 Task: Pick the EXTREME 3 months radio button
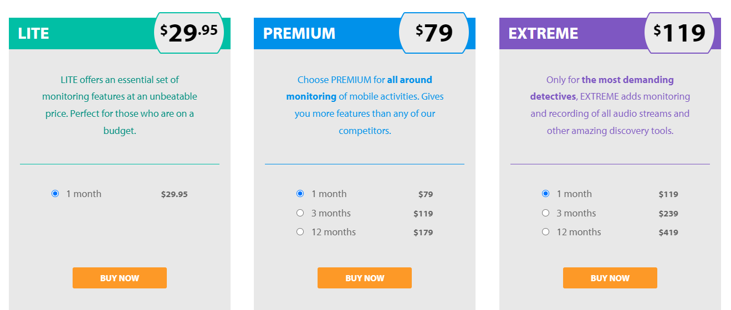545,213
